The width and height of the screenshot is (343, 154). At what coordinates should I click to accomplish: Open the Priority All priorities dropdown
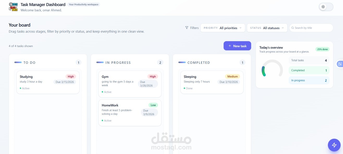point(223,28)
